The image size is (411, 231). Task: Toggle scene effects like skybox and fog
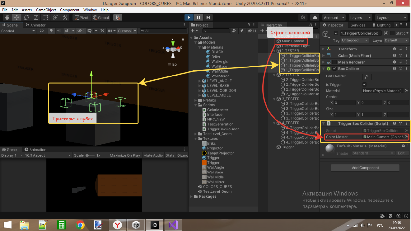67,31
